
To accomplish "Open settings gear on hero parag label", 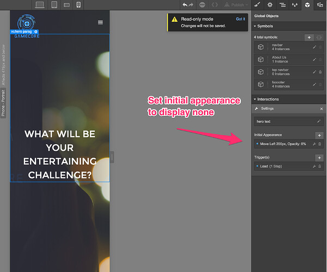I will 36,32.
